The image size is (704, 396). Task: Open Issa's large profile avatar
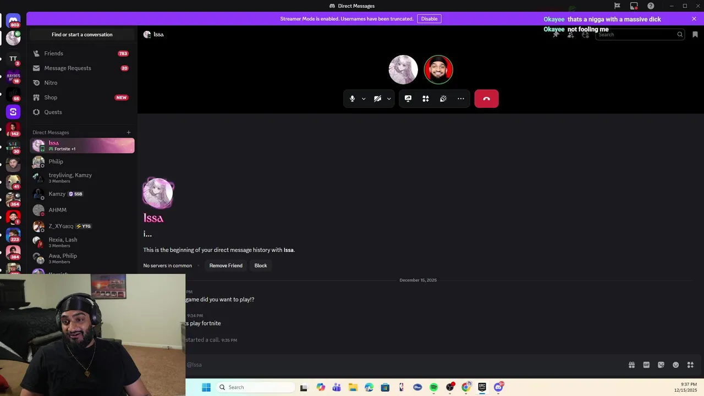pyautogui.click(x=158, y=193)
